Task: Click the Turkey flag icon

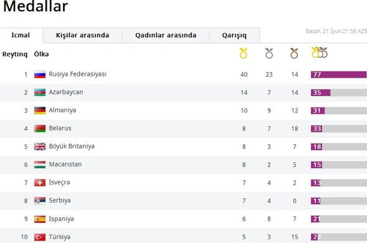Action: point(40,237)
